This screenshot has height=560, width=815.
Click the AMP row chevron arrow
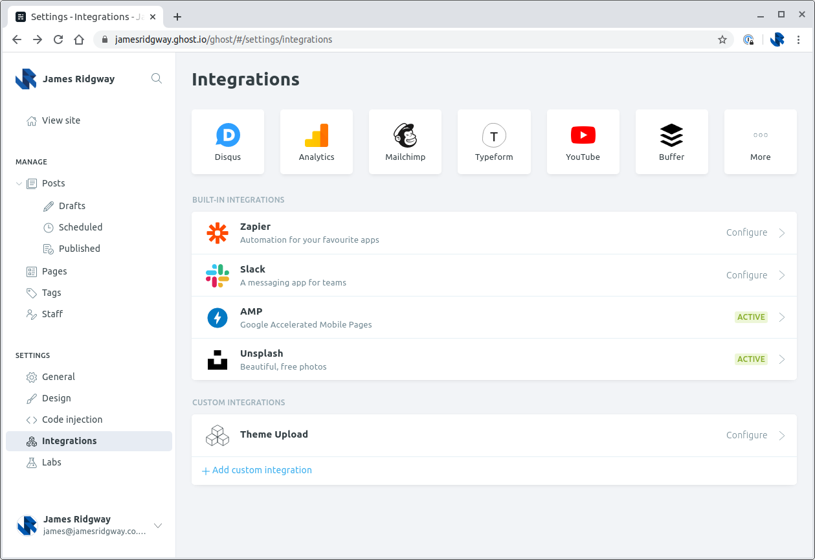(782, 317)
